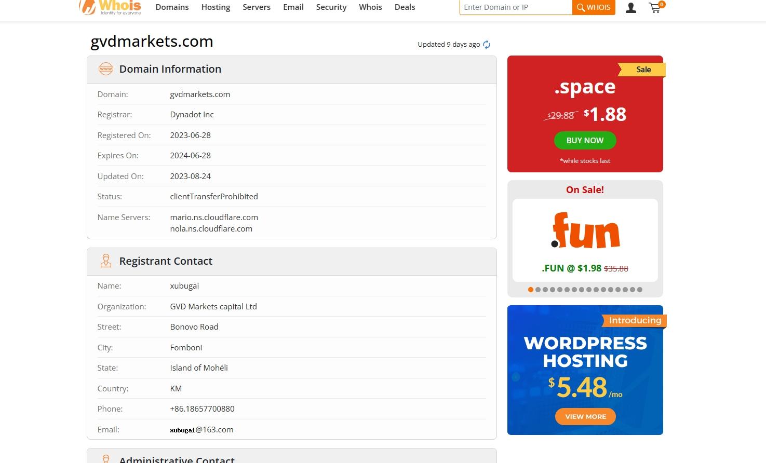The image size is (766, 463).
Task: Select the last carousel dot
Action: (640, 290)
